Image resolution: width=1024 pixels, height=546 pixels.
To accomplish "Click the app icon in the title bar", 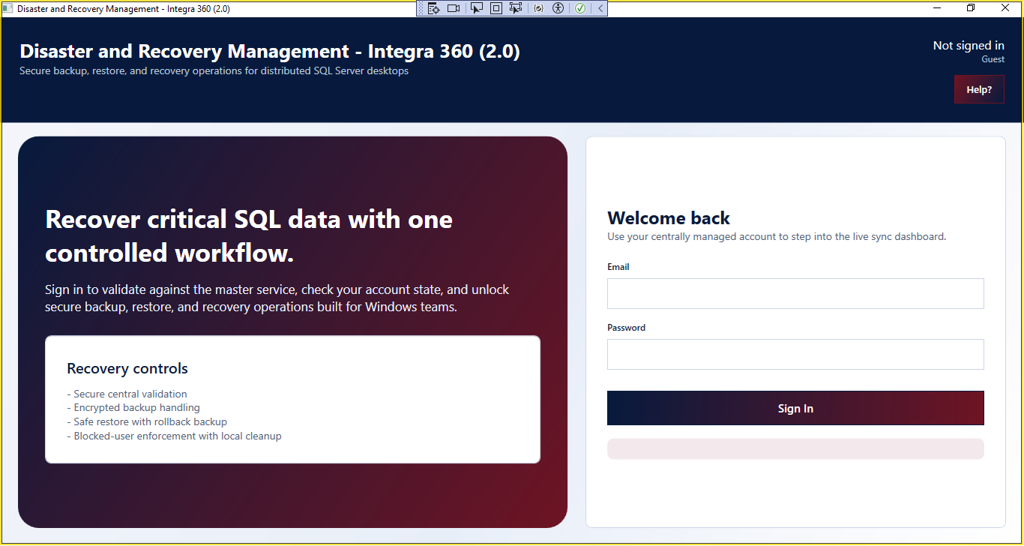I will click(8, 8).
